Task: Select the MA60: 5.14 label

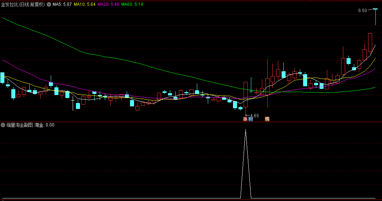Action: [x=132, y=4]
